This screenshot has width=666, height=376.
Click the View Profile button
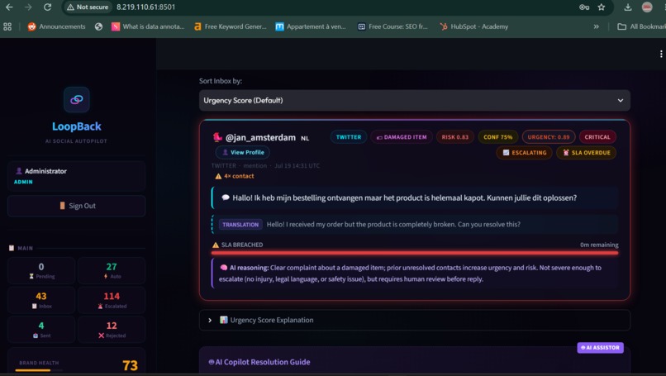coord(243,152)
